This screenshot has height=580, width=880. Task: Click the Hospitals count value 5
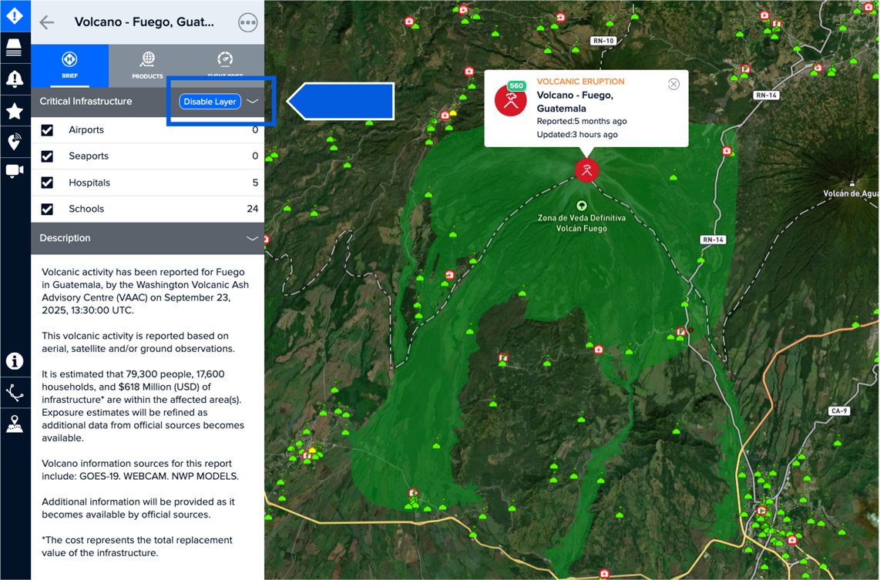pos(255,183)
